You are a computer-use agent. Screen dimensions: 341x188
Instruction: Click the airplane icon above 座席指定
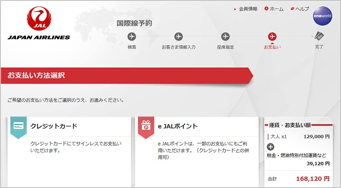coord(225,36)
